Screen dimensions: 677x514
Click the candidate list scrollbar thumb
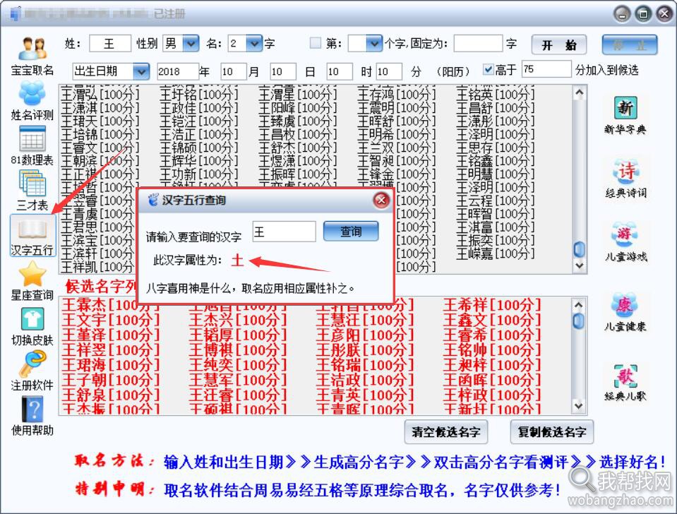click(x=579, y=321)
